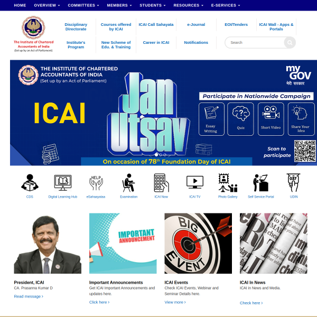Open Courses offered by ICAI
Image resolution: width=317 pixels, height=317 pixels.
[x=116, y=27]
